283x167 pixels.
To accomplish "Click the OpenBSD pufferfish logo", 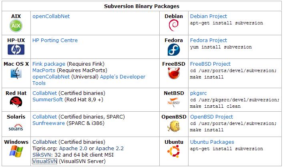I will coord(174,127).
